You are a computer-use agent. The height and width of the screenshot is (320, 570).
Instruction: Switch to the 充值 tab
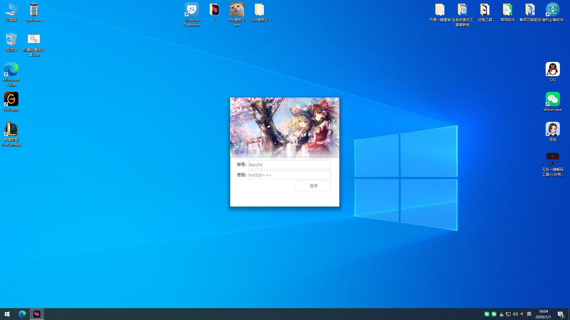(265, 152)
